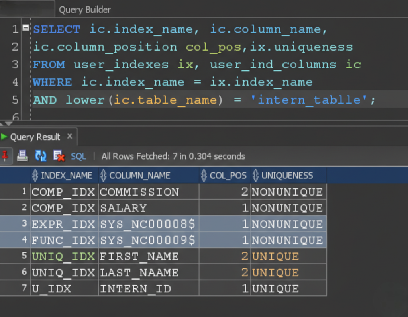Click the 'intern_tablle' string in editor
This screenshot has width=408, height=317.
[x=308, y=100]
